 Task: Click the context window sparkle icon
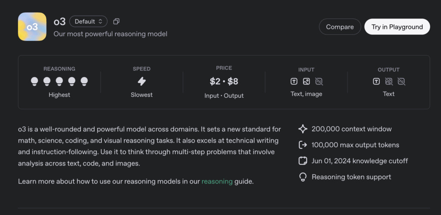[303, 129]
